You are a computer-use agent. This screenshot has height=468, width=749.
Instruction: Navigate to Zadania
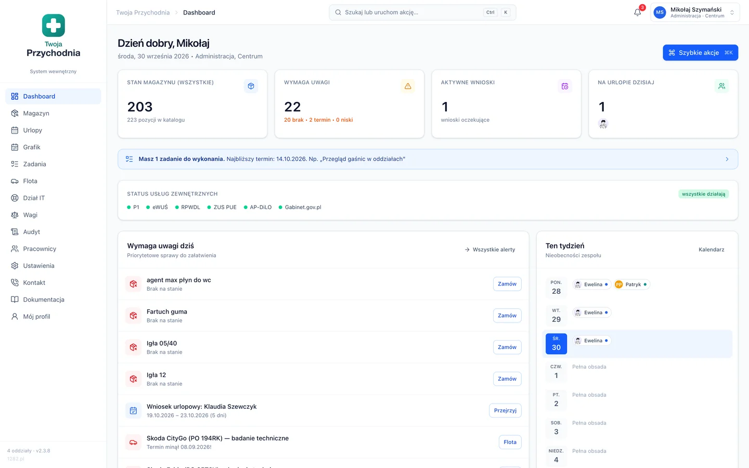[x=53, y=164]
